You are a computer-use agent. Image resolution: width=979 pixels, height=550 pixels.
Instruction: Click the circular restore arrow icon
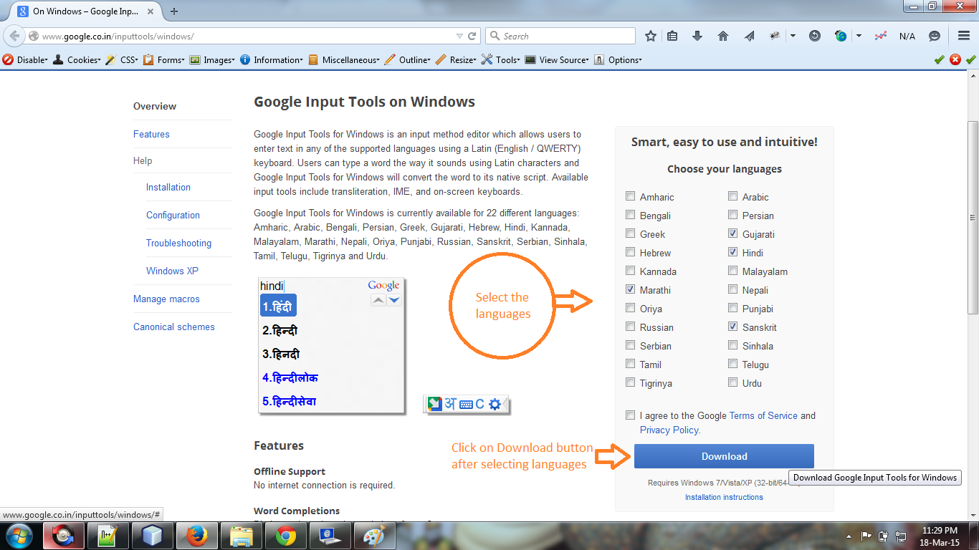click(x=815, y=36)
